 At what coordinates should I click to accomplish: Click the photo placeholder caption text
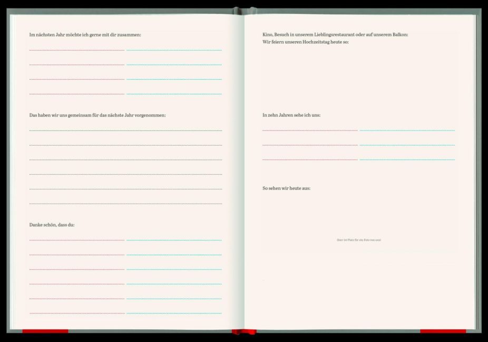[x=358, y=240]
